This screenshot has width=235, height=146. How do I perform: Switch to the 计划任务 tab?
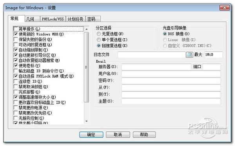click(x=76, y=19)
